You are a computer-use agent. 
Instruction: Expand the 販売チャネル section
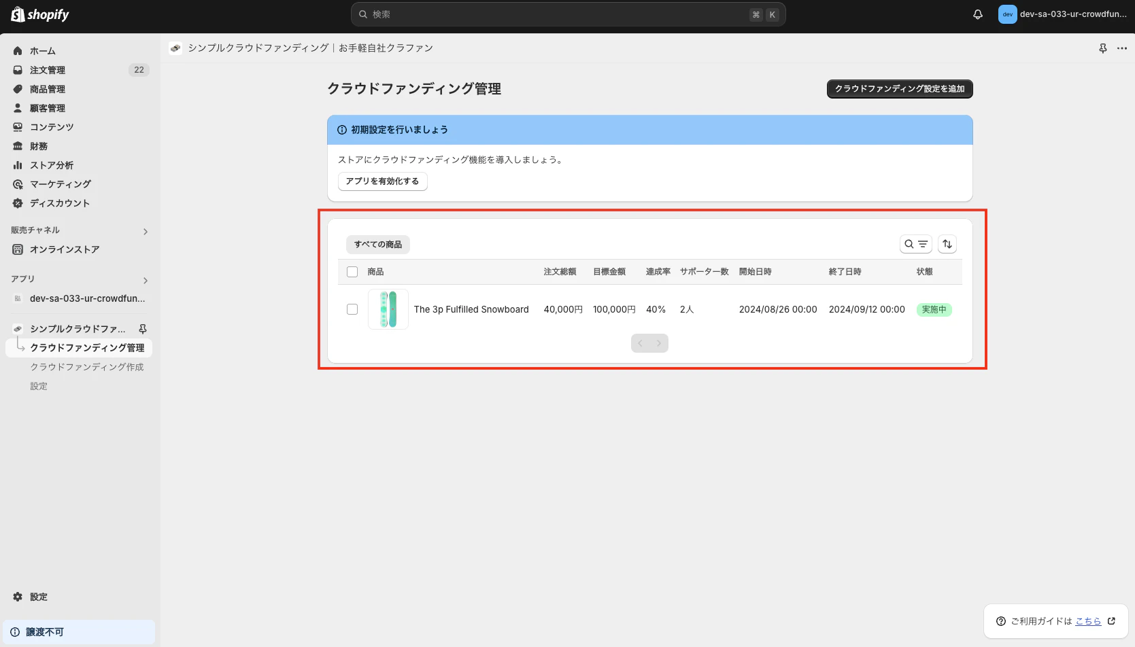point(145,231)
